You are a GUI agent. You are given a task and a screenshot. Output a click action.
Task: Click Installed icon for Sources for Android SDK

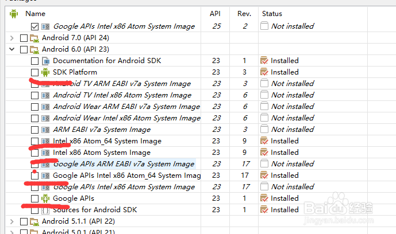coord(264,210)
